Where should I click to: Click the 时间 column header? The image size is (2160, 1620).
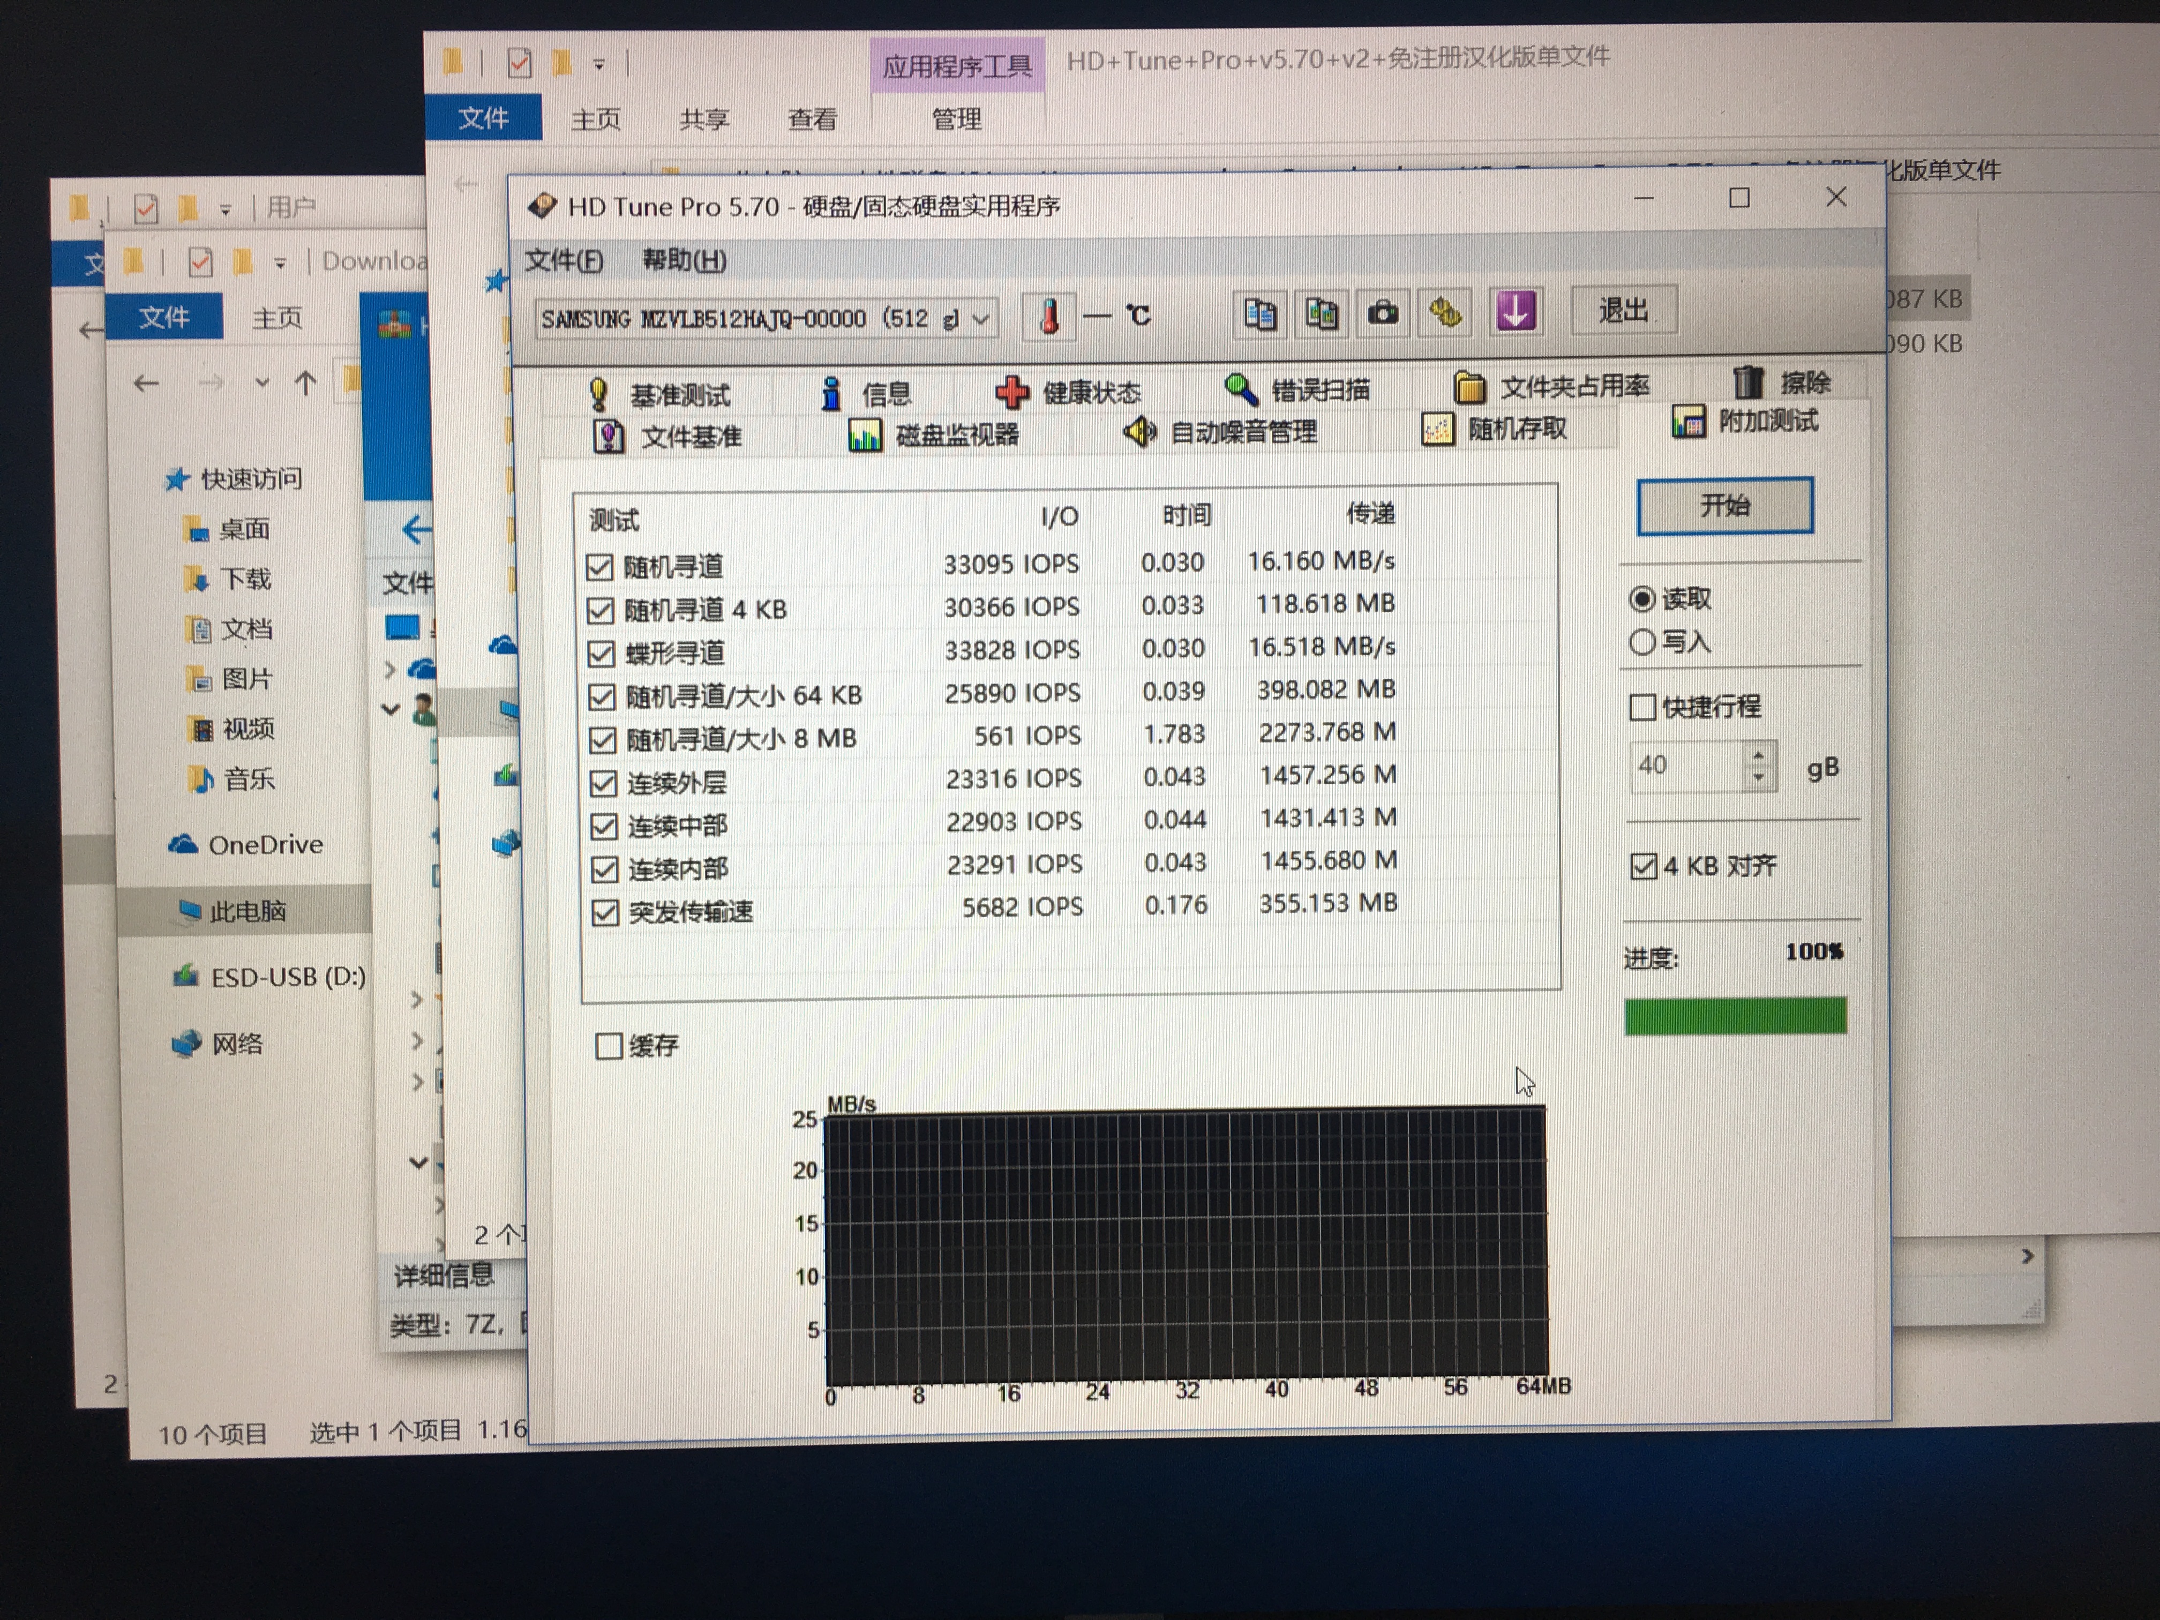pyautogui.click(x=1187, y=515)
